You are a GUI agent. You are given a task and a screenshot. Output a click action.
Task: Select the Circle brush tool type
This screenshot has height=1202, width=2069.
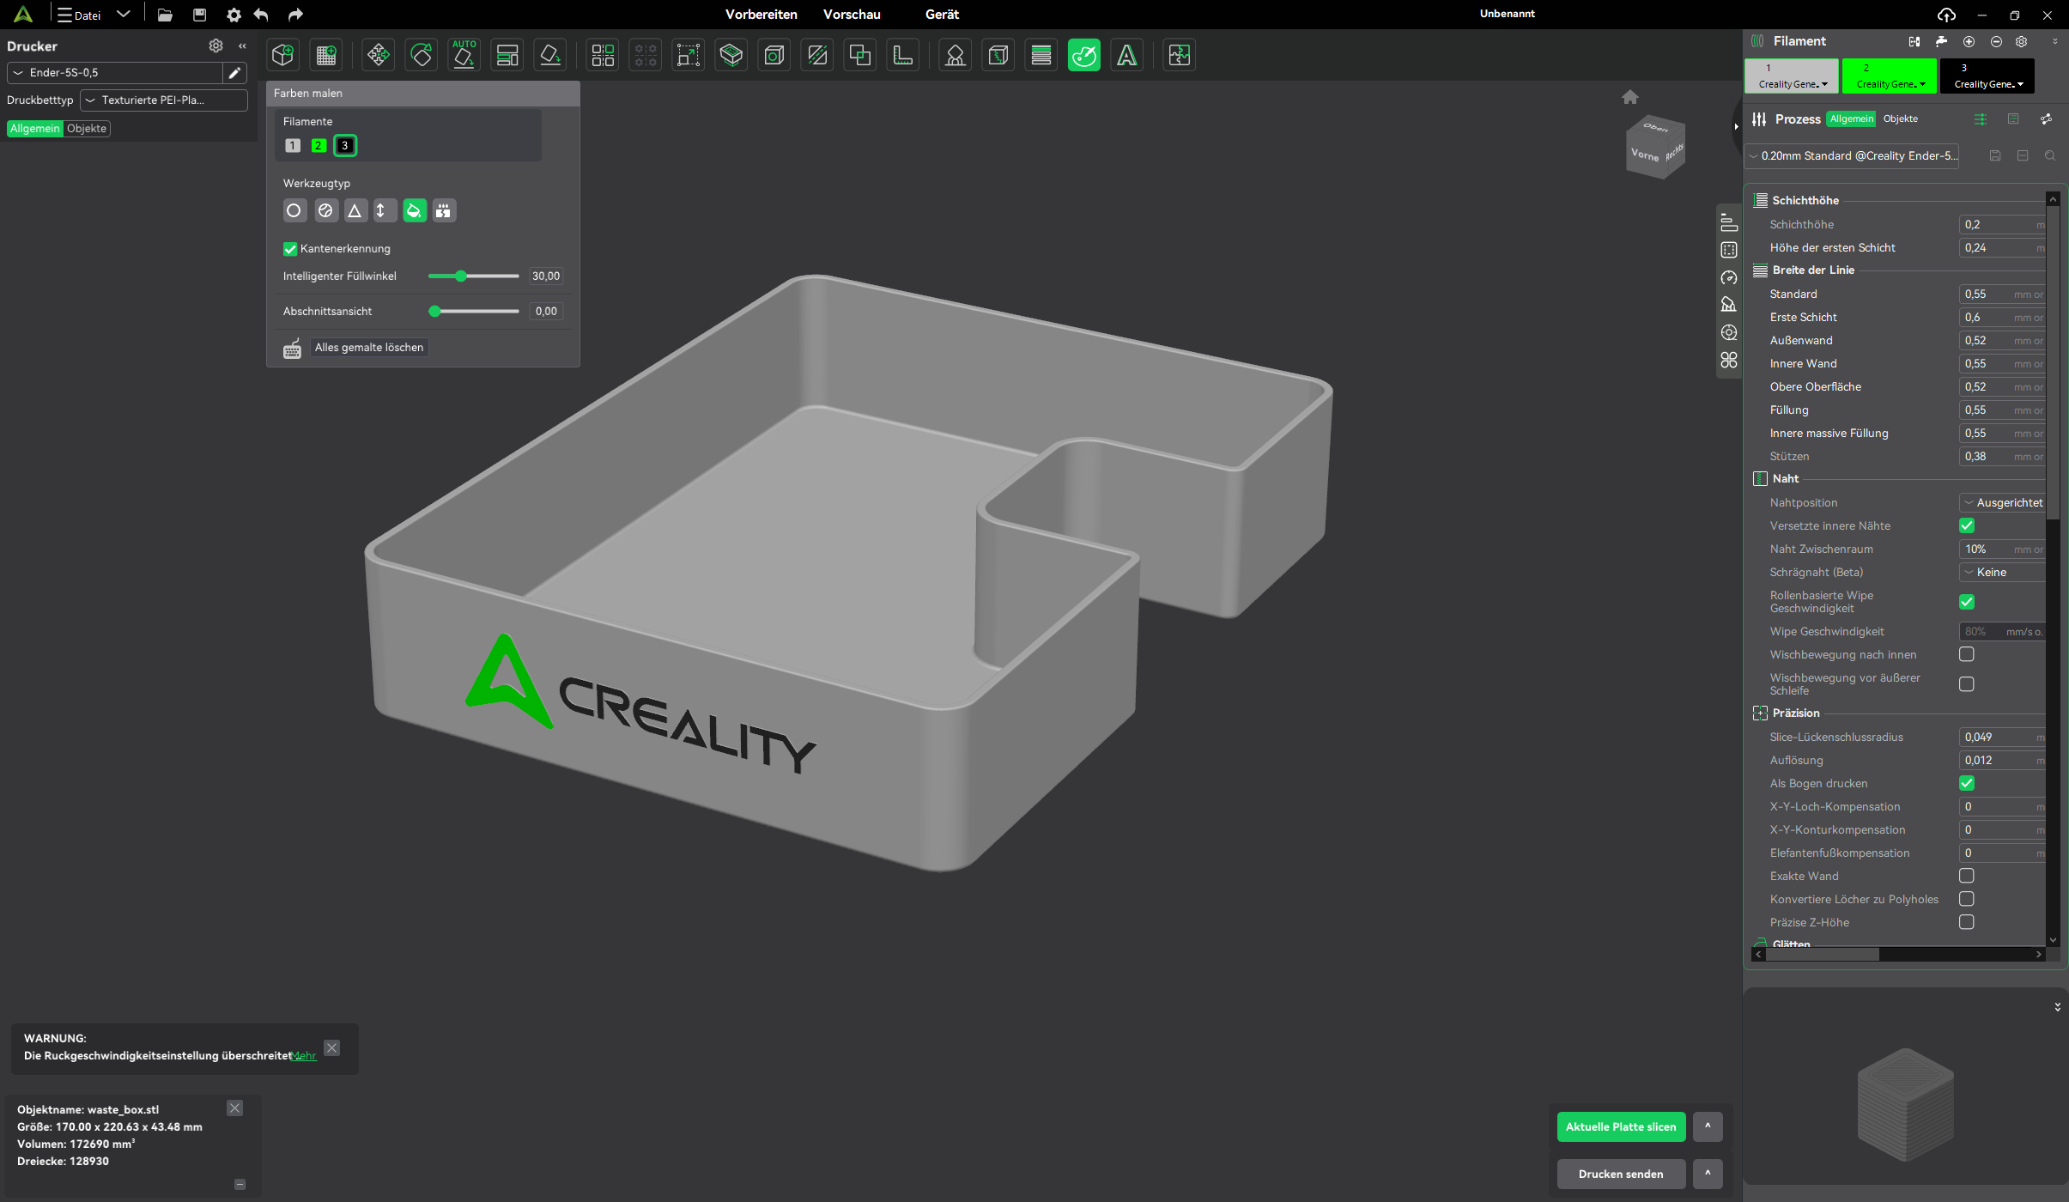(x=294, y=210)
